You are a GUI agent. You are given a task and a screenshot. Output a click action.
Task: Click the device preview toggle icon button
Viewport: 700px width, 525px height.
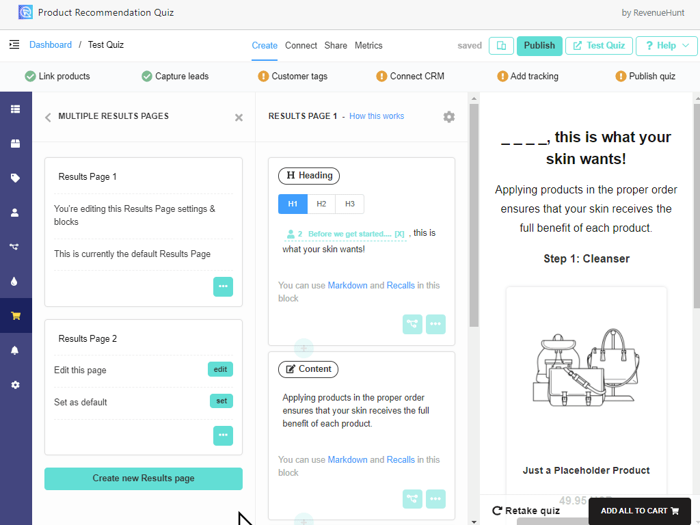[x=501, y=46]
